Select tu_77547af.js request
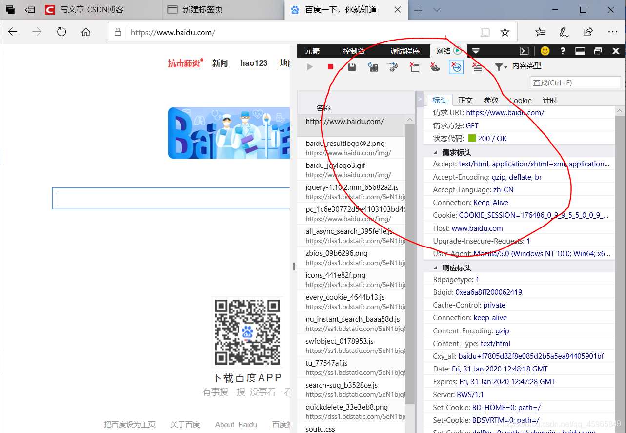Screen dimensions: 626x433 351,367
